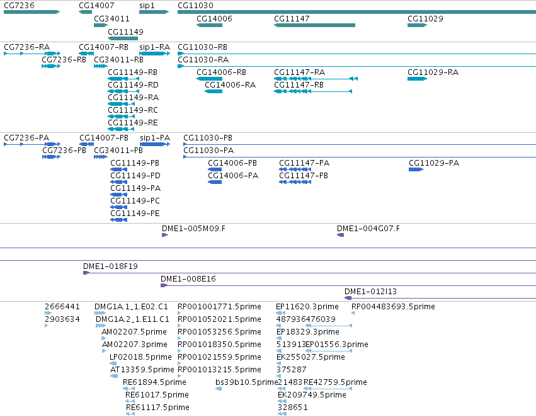Select transcript CG11149-RC label

pos(133,110)
